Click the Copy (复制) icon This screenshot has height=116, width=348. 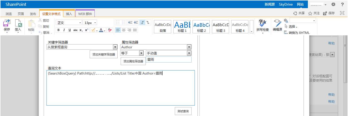coord(40,26)
